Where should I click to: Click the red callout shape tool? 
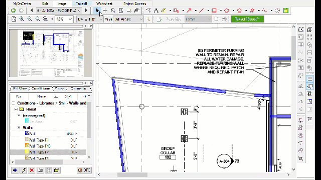(176, 10)
